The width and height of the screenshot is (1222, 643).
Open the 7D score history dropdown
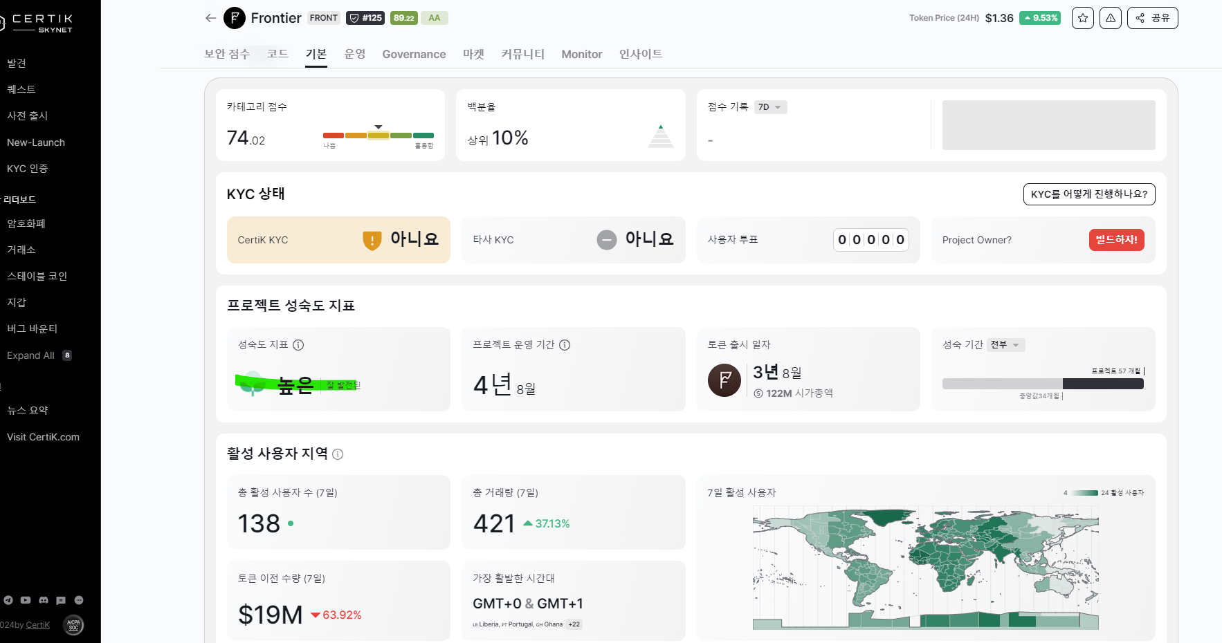point(770,107)
